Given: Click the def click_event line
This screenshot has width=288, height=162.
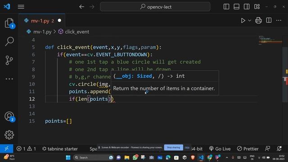Looking at the screenshot, I should click(x=103, y=47).
